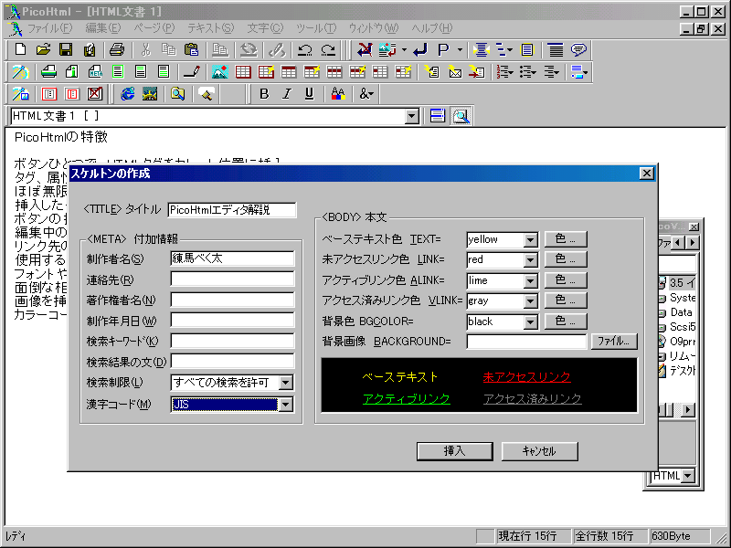Expand the TEXT= yellow color dropdown

(530, 240)
